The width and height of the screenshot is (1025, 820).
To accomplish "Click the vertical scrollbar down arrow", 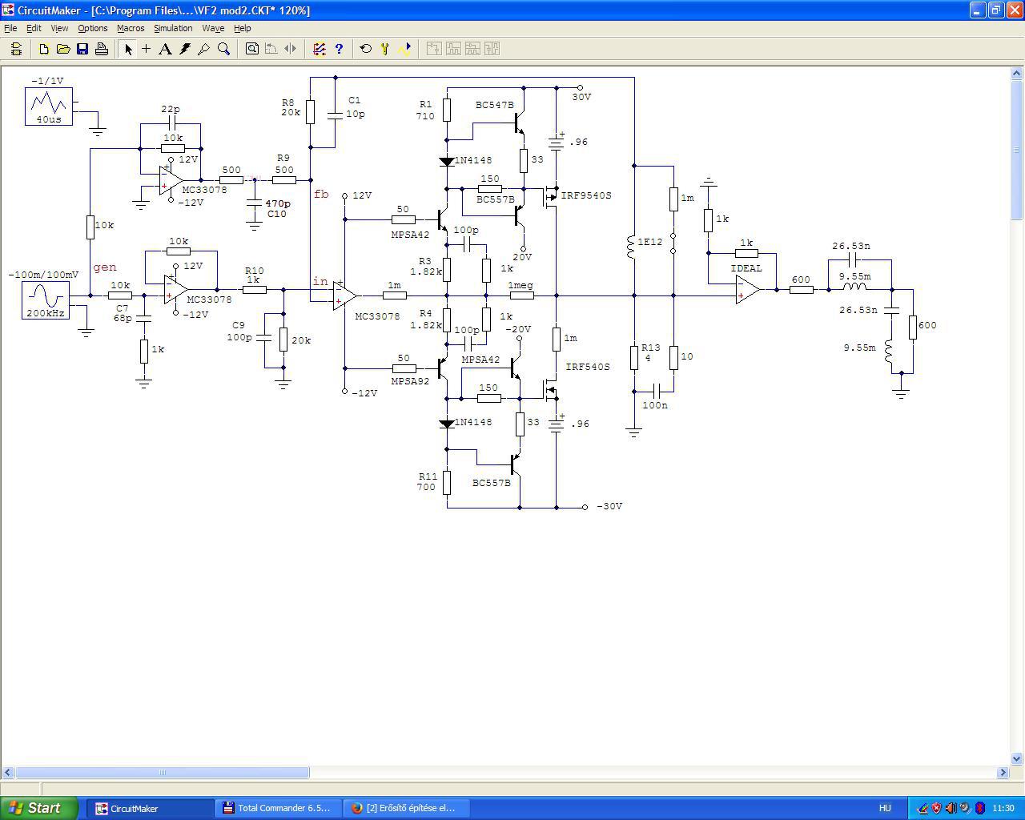I will click(1017, 759).
